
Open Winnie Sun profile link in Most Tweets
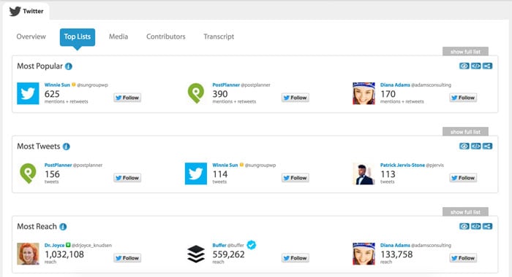click(225, 165)
